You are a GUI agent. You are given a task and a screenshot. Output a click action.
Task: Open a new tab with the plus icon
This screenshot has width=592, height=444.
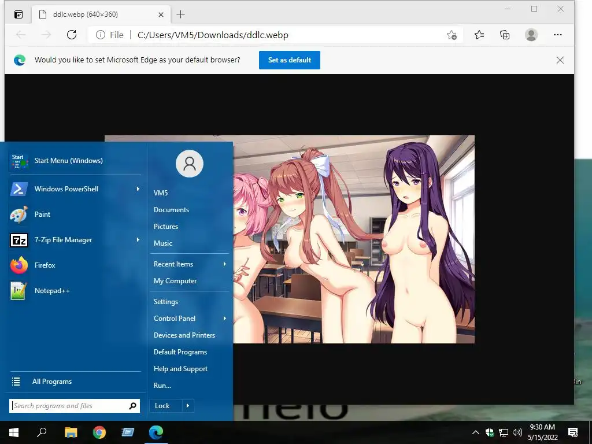pos(180,14)
